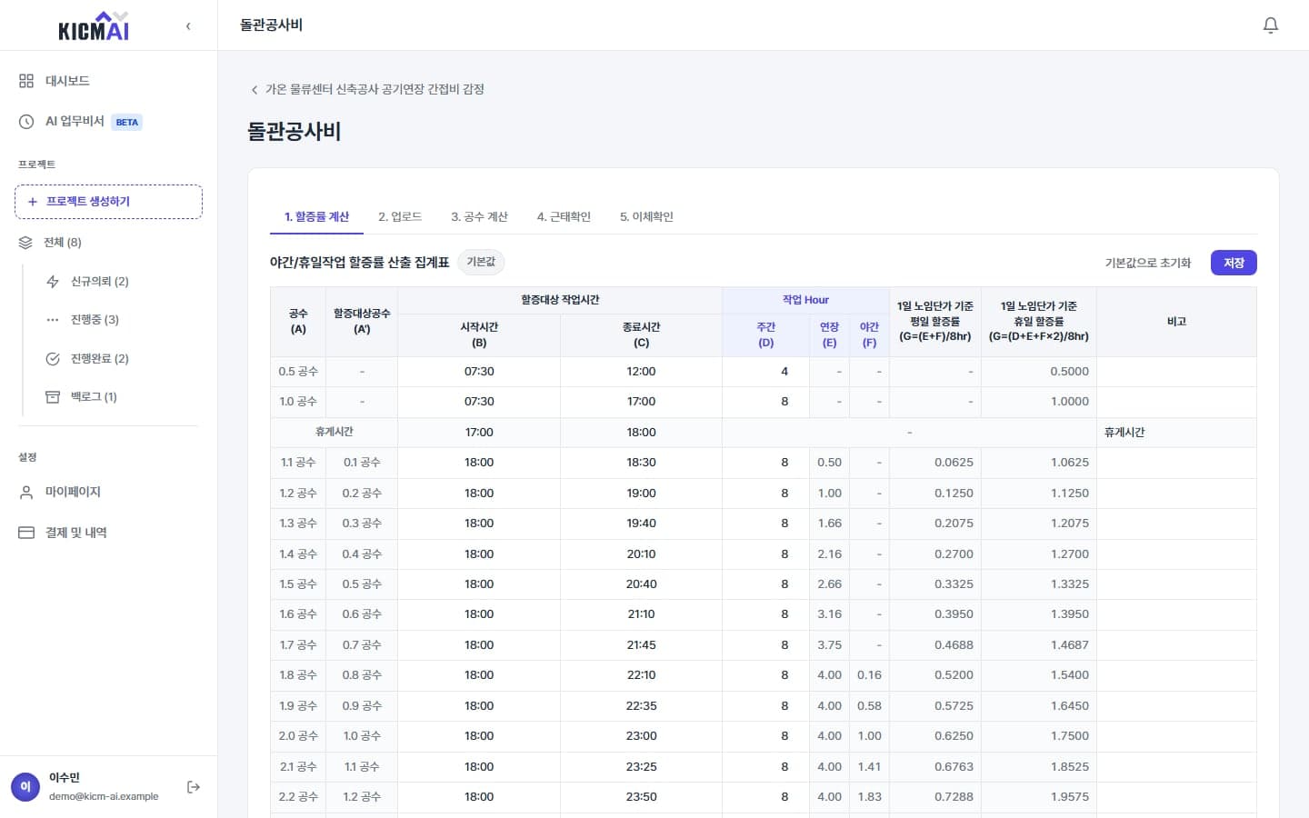Viewport: 1309px width, 818px height.
Task: Click the 백로그 archive icon
Action: 53,397
